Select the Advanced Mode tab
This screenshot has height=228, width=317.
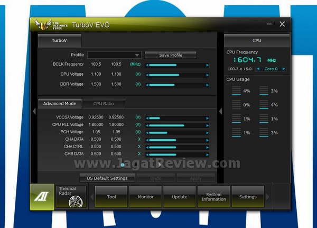tap(60, 104)
